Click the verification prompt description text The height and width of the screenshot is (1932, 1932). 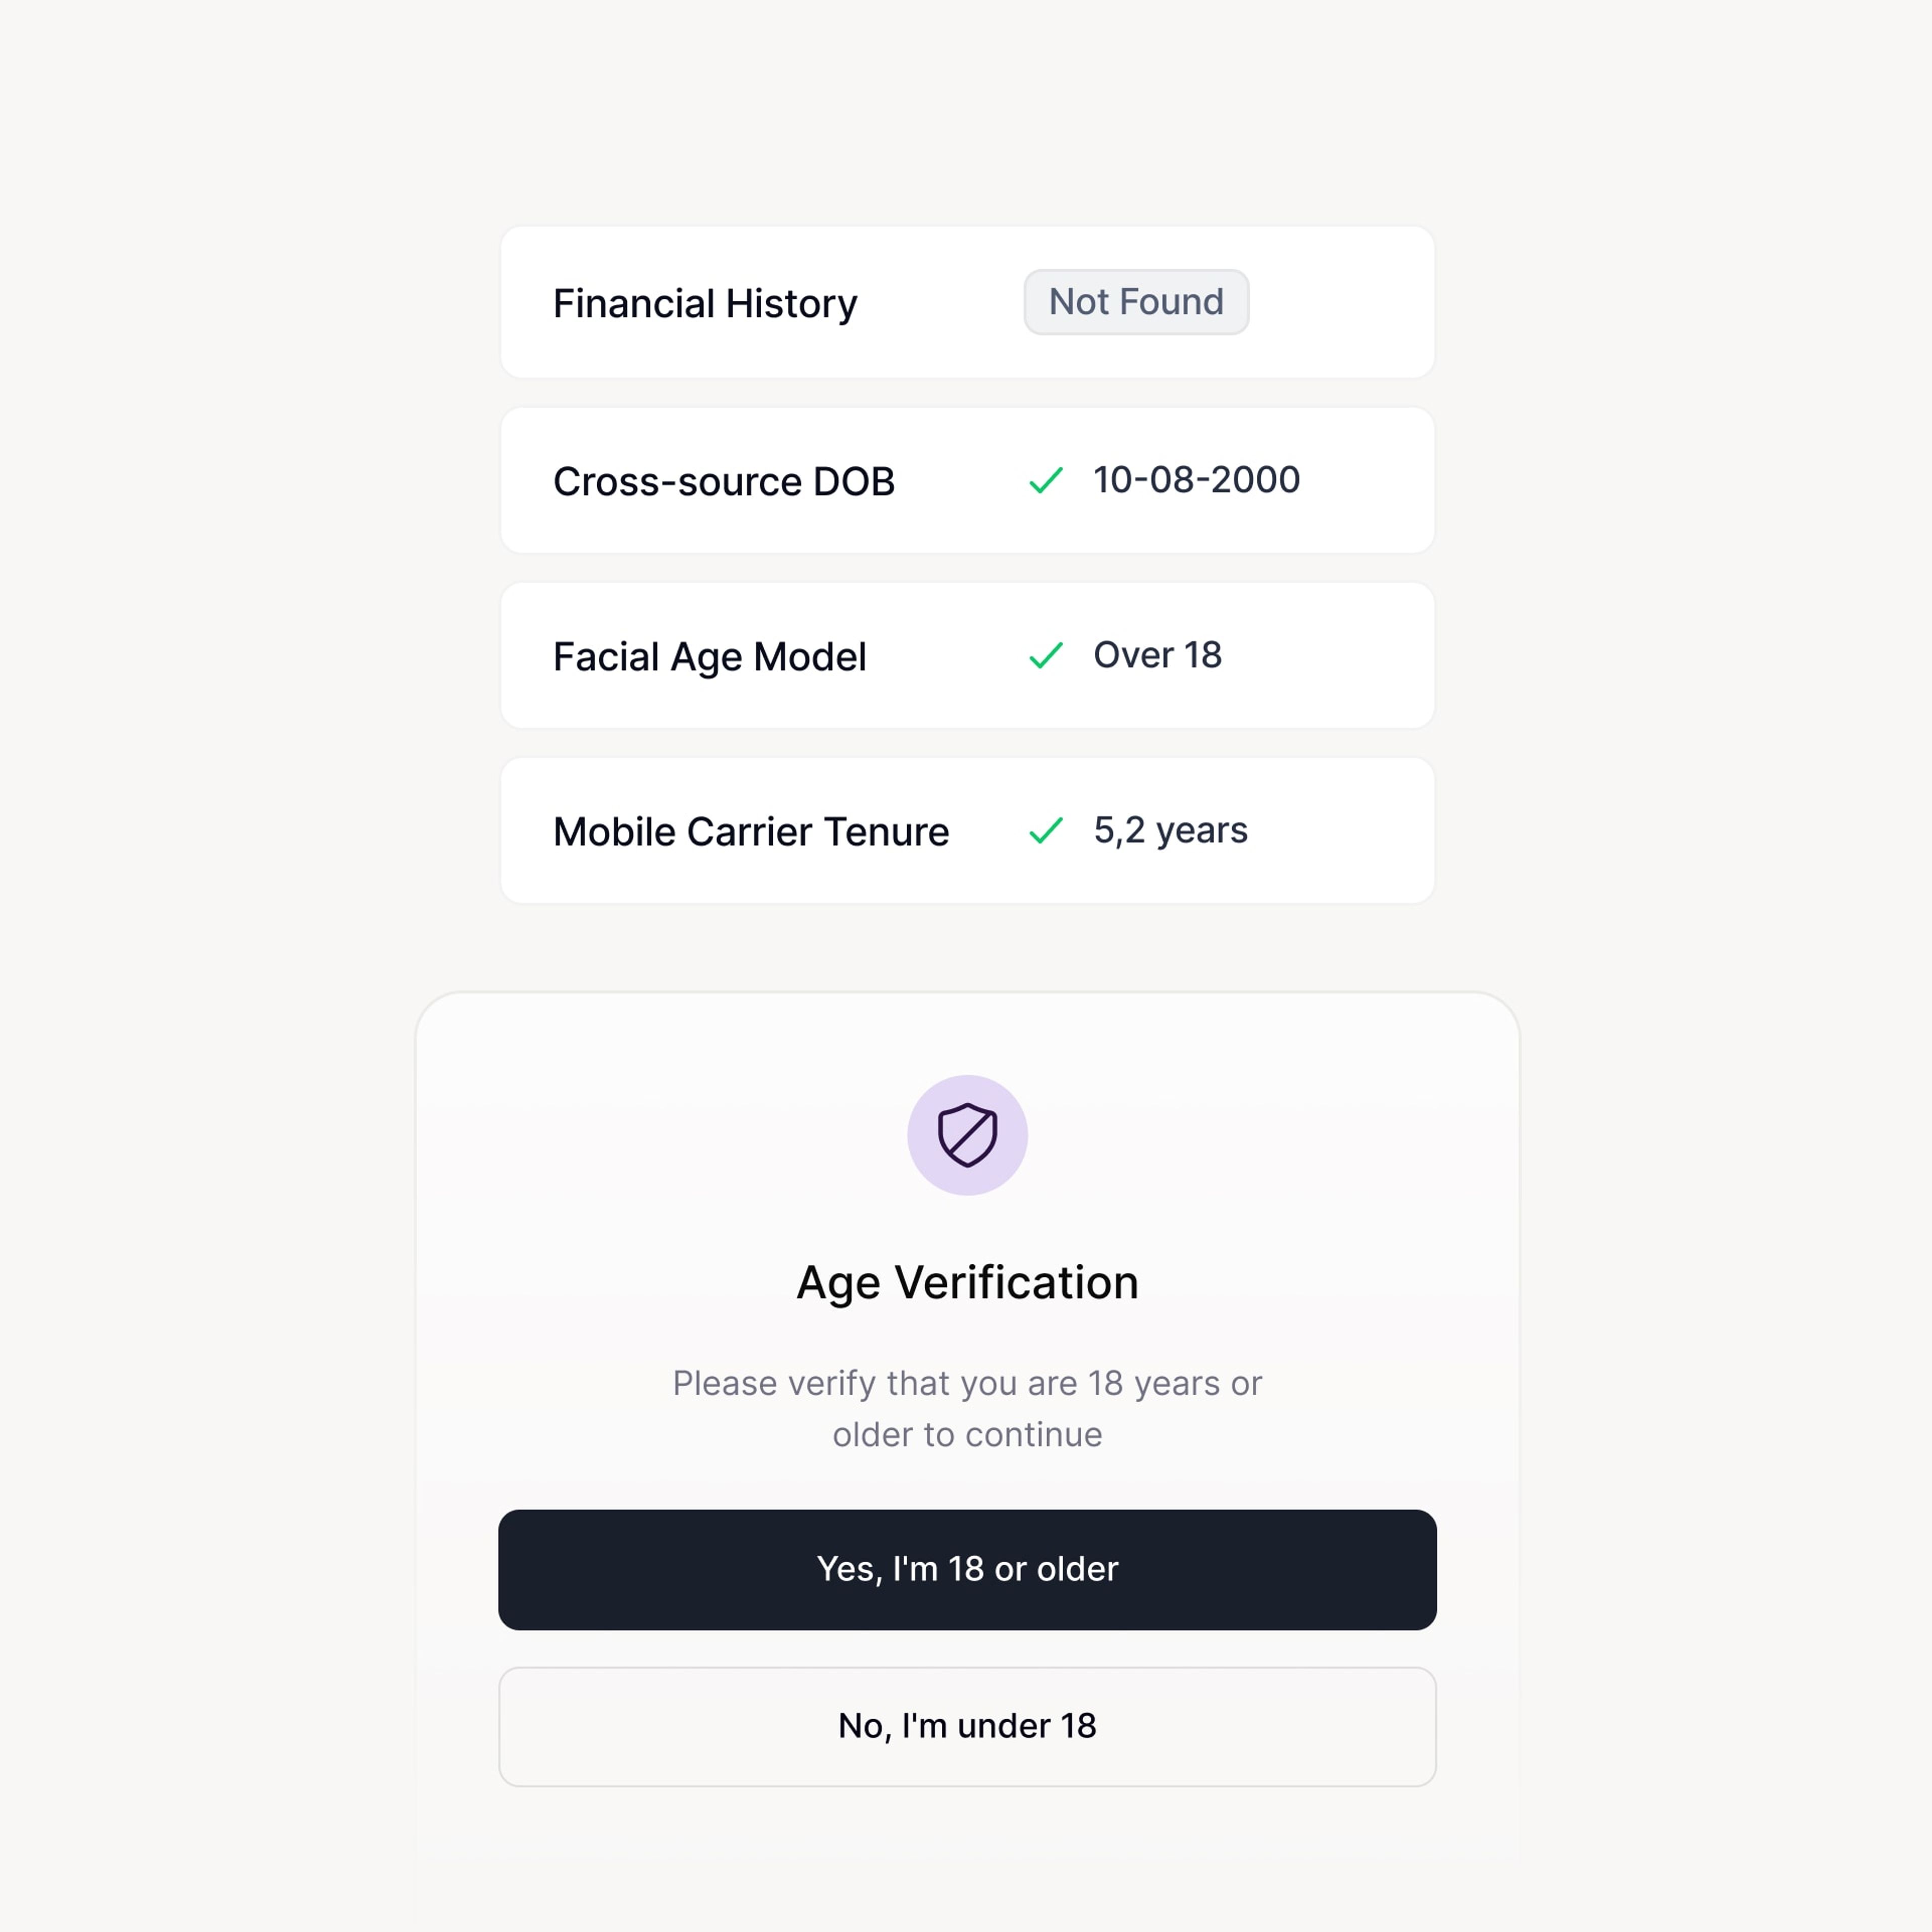click(x=967, y=1408)
